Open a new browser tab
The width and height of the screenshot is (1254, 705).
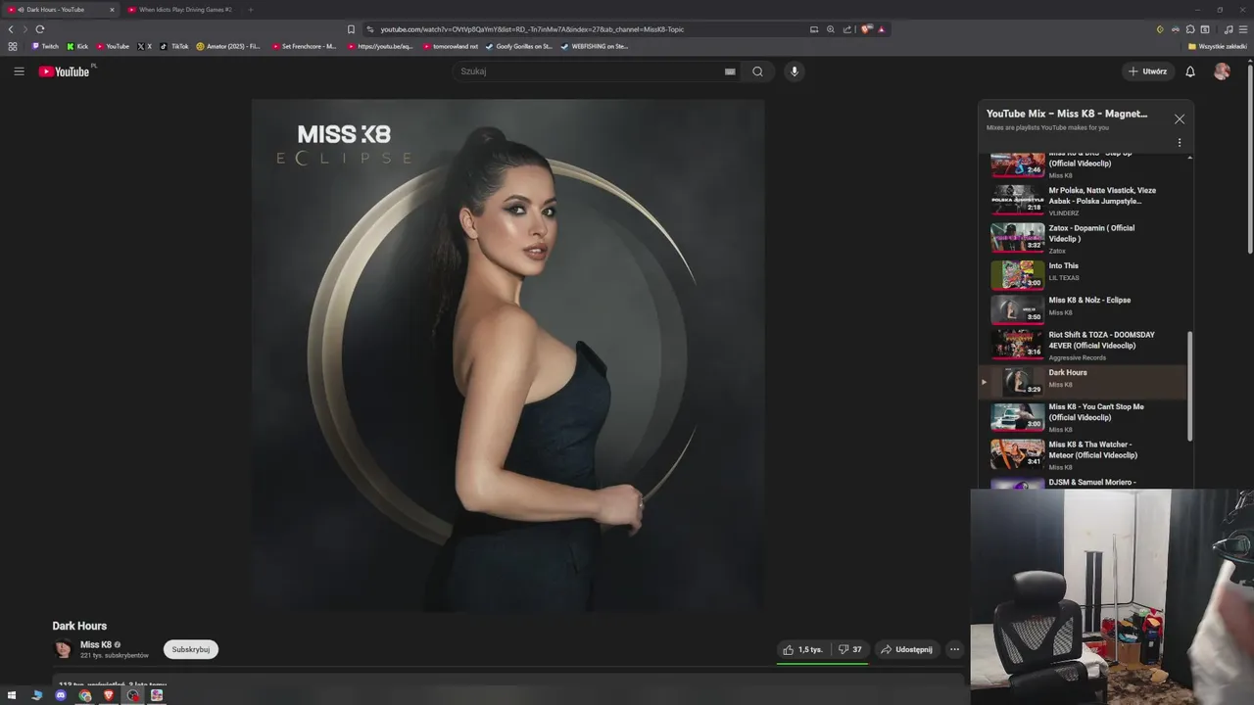pos(250,10)
